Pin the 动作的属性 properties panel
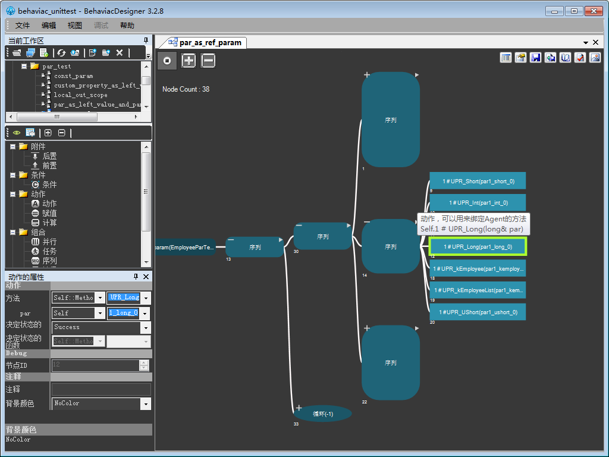 pyautogui.click(x=136, y=277)
